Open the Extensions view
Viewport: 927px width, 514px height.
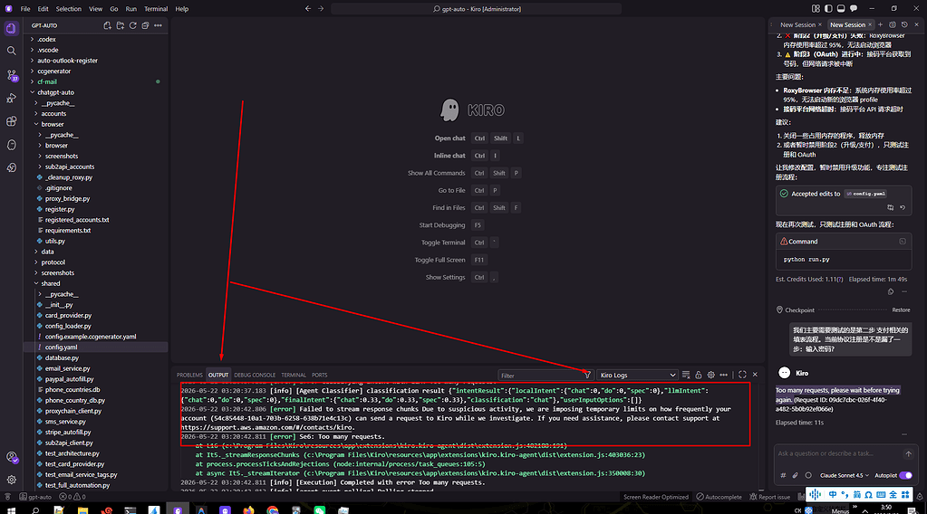pyautogui.click(x=11, y=121)
